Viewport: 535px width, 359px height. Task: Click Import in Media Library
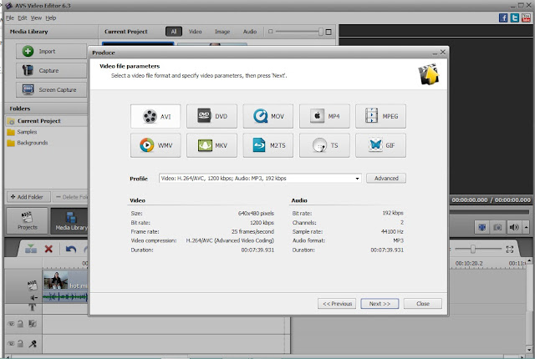click(x=51, y=52)
